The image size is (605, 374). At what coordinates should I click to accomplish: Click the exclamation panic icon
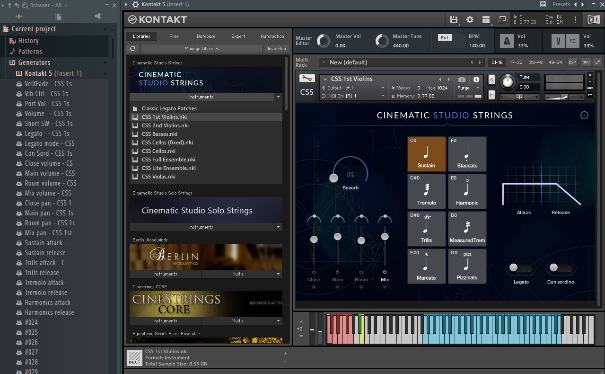[x=575, y=20]
